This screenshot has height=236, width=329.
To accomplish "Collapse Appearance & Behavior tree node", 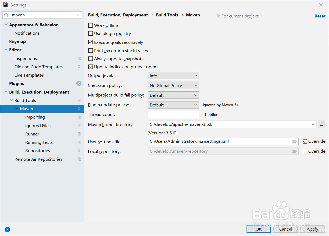I will [6, 25].
